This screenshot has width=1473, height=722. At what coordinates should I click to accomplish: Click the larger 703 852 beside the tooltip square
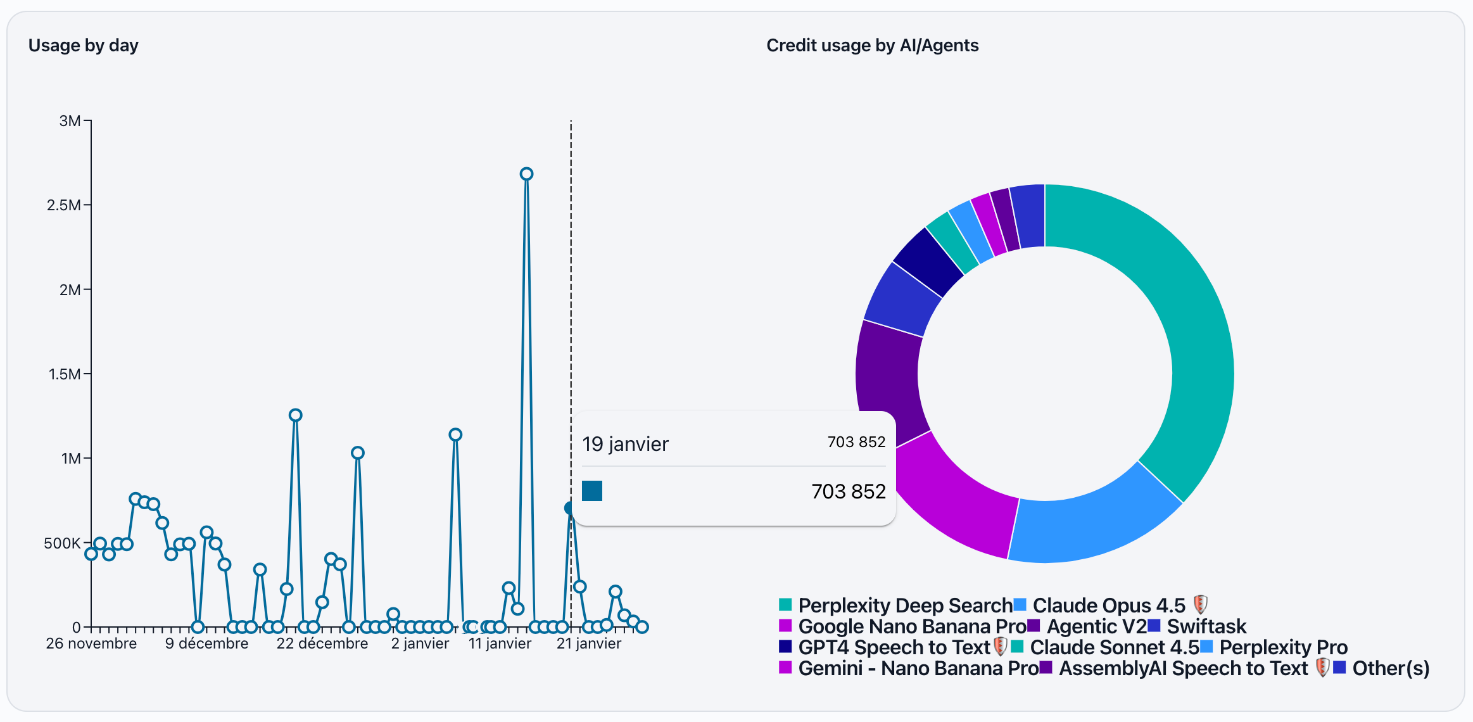849,491
